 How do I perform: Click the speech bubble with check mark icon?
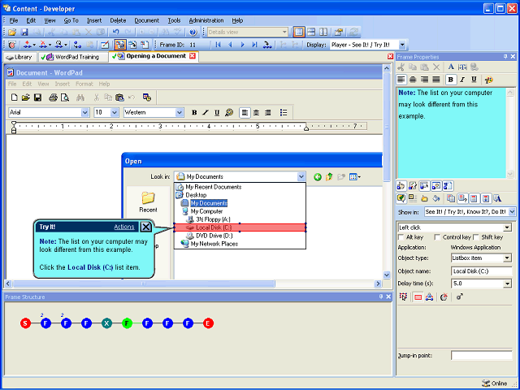pyautogui.click(x=401, y=198)
